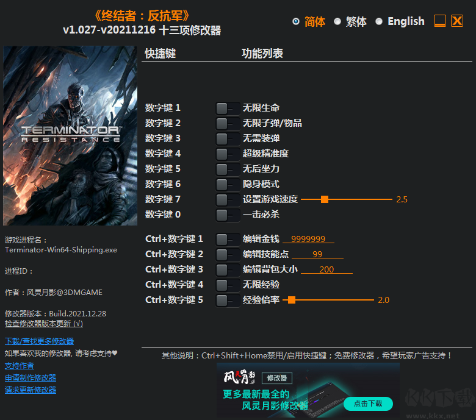Open 下载/查找更多修改器 link
The height and width of the screenshot is (420, 476).
(x=40, y=341)
